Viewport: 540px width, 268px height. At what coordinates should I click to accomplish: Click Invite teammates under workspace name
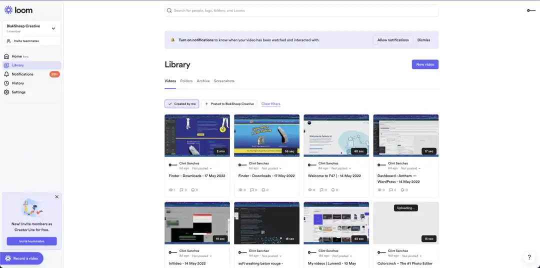[31, 40]
